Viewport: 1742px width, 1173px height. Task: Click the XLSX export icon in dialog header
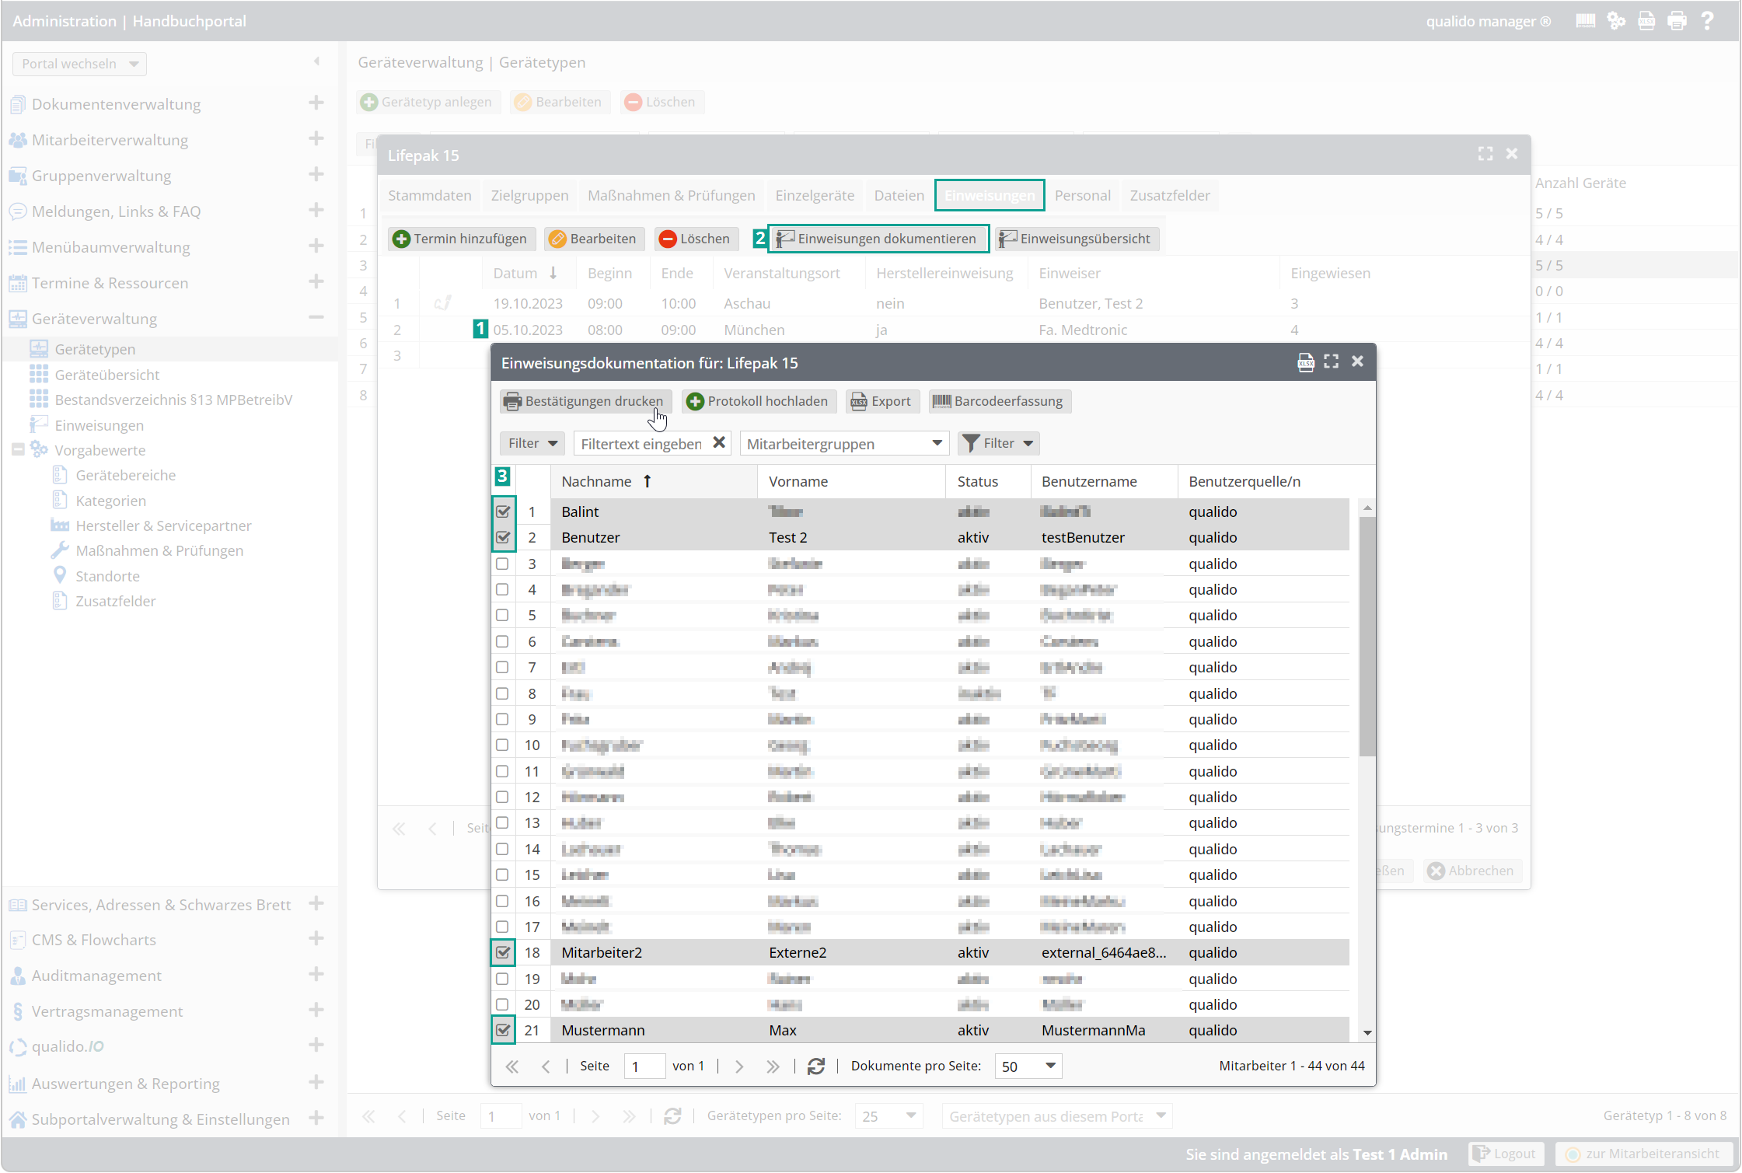(x=1305, y=362)
